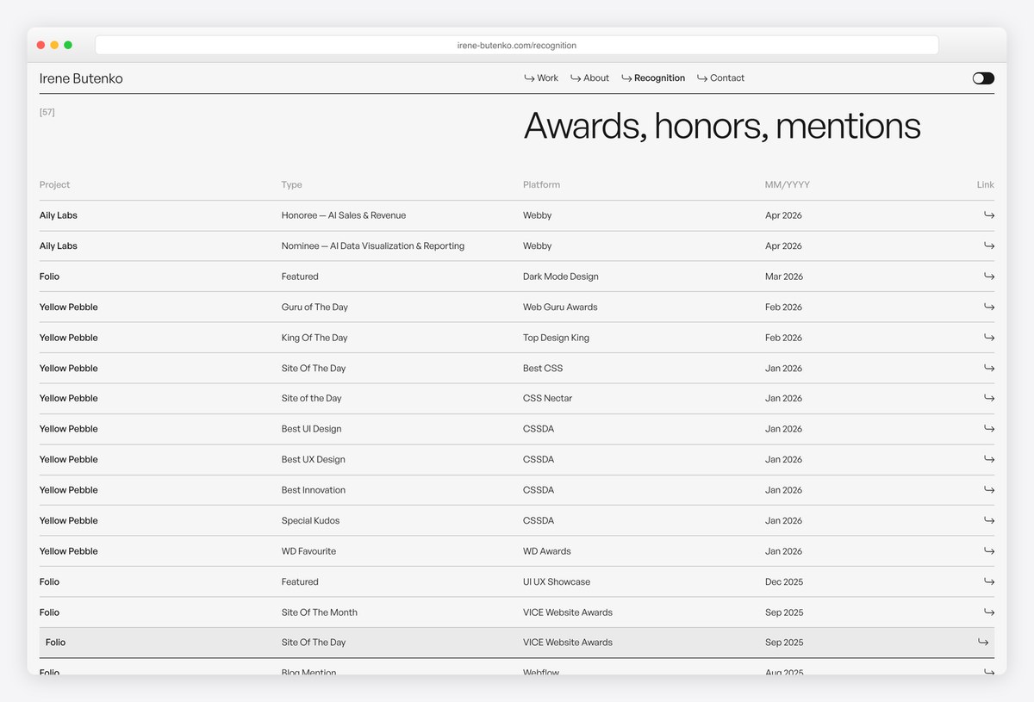Click Dark Mode Design platform cell
Image resolution: width=1034 pixels, height=702 pixels.
[x=561, y=276]
